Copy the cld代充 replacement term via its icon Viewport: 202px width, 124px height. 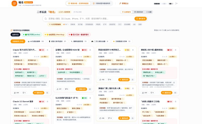[x=45, y=76]
